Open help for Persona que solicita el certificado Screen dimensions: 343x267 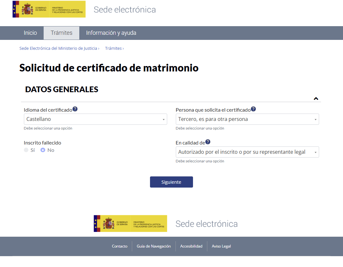click(x=253, y=108)
